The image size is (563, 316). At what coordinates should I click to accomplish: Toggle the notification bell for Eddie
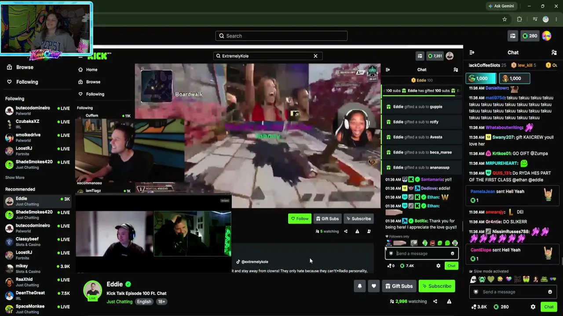click(x=360, y=286)
